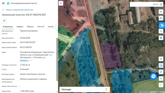The width and height of the screenshot is (165, 93).
Task: Click cadastral quarter value 64:21:180219
Action: 26,47
